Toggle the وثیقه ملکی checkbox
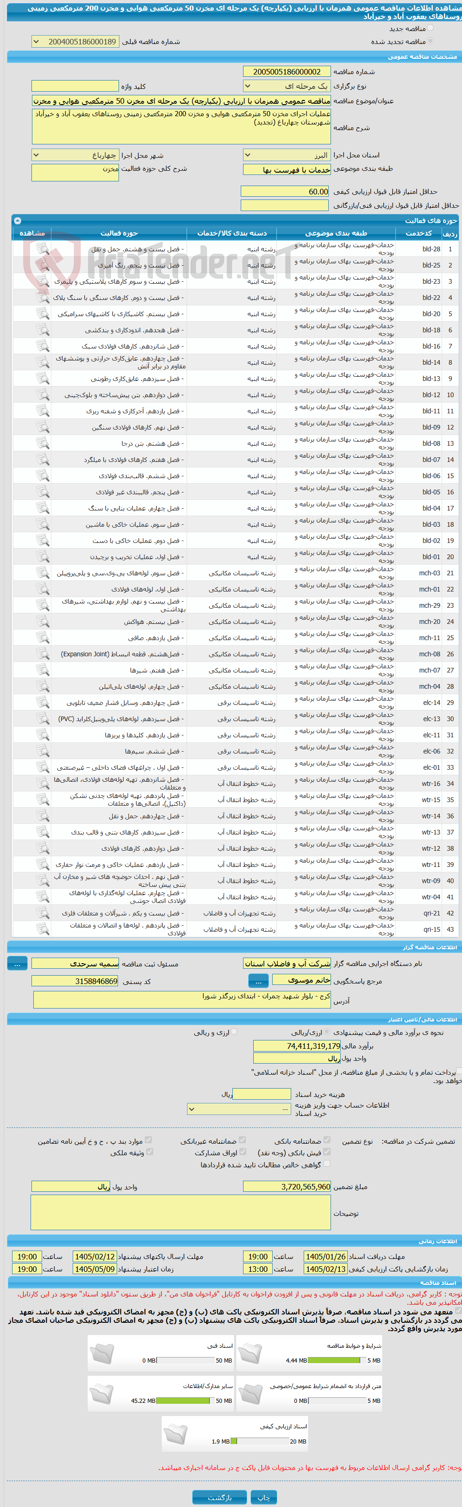462x1507 pixels. [150, 1152]
